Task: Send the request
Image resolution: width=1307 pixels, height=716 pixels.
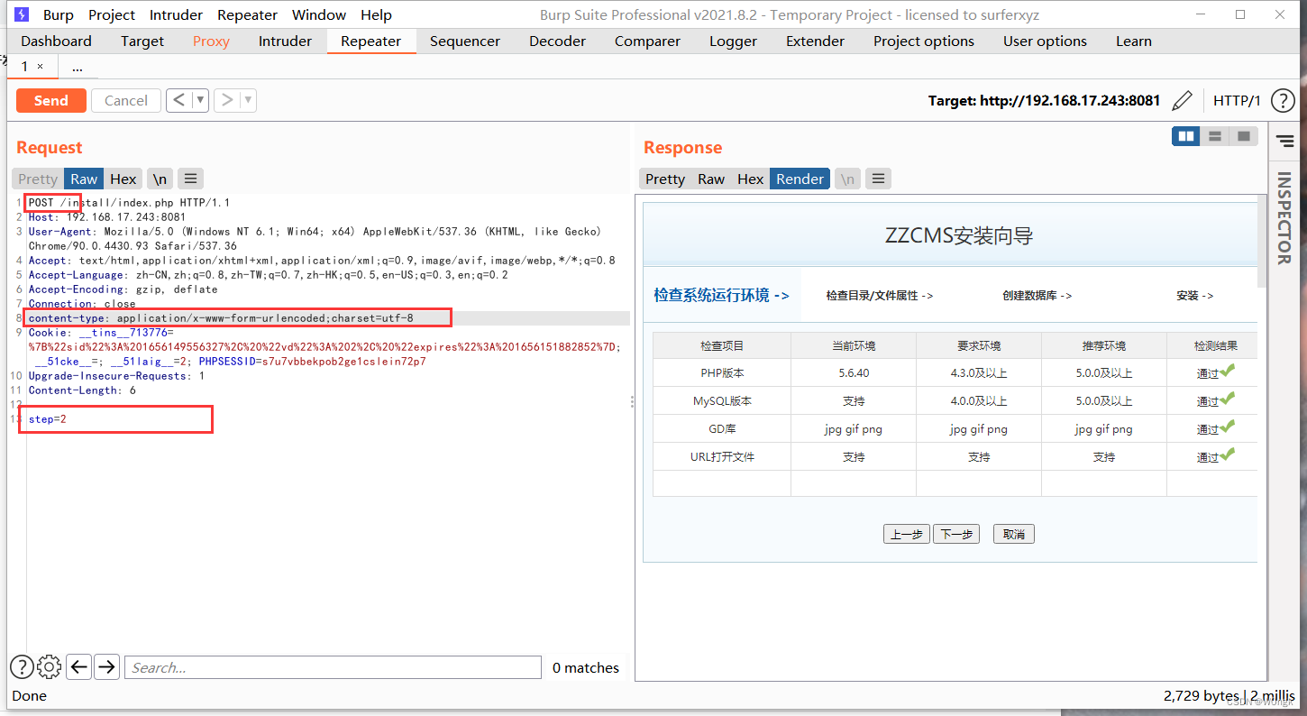Action: 51,100
